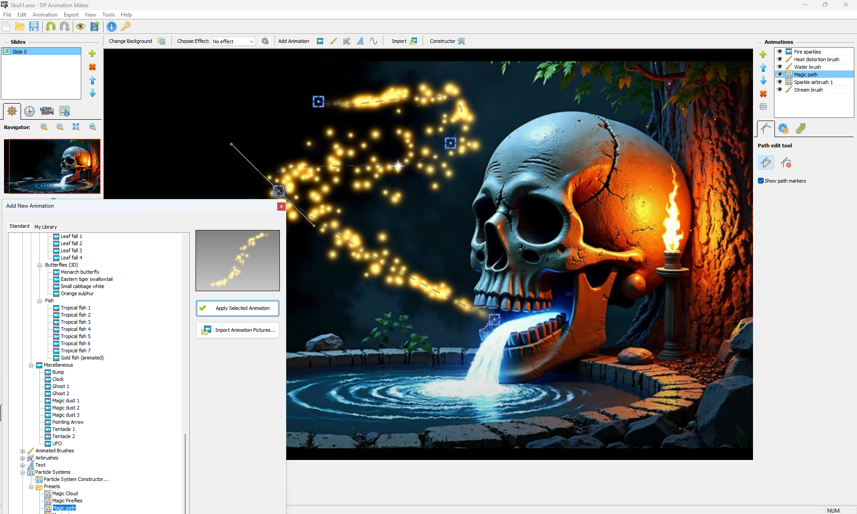
Task: Select the delete path point tool
Action: click(x=786, y=163)
